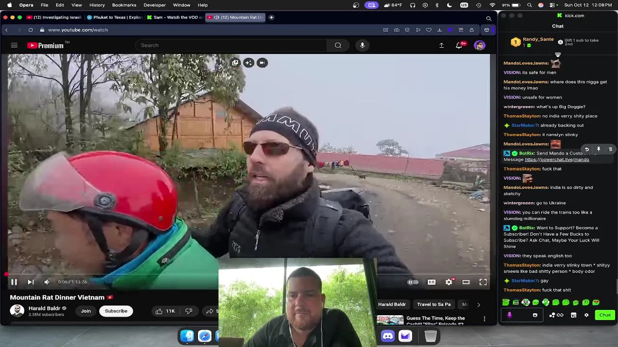Click the green Chat send button
This screenshot has height=347, width=618.
605,315
